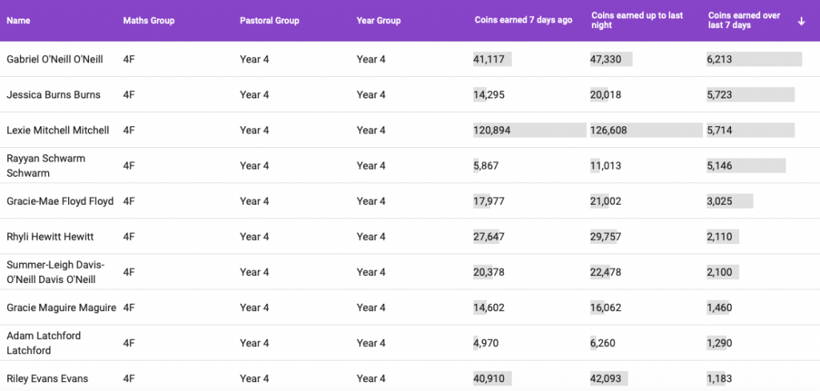Sort by the Name column header
This screenshot has height=391, width=820.
18,21
